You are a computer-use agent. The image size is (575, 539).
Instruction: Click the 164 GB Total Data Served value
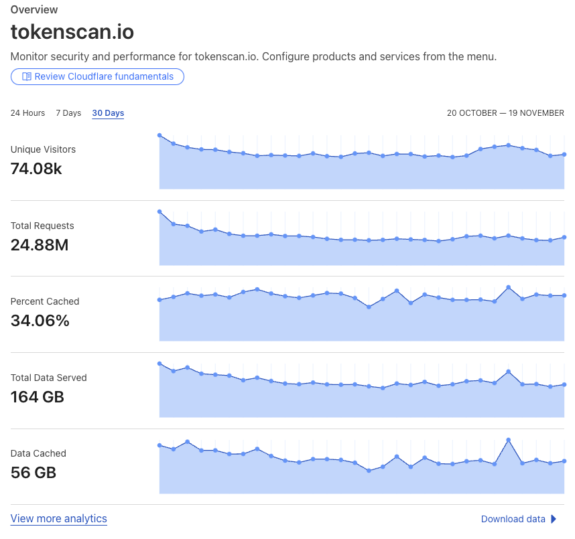[38, 397]
